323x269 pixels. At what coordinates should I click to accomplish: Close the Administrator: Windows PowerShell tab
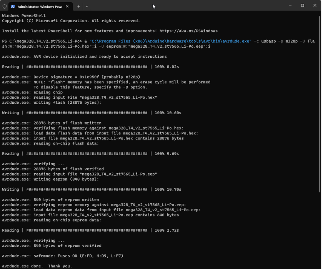(x=67, y=7)
